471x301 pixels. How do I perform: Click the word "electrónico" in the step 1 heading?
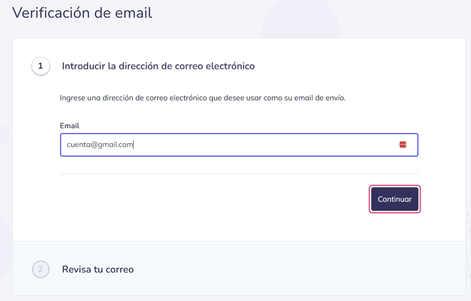click(231, 67)
